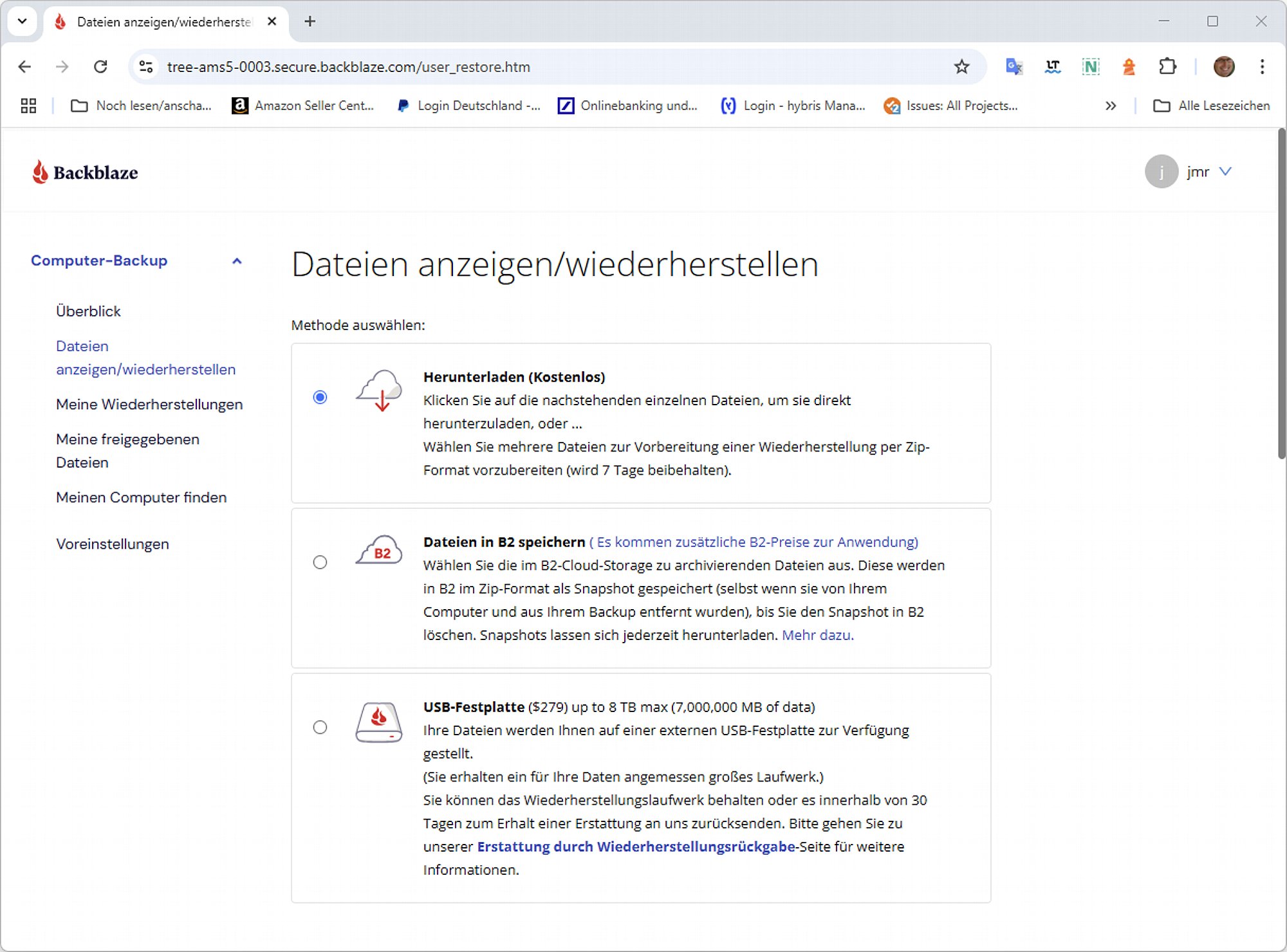Screen dimensions: 1287x952
Task: Open the Alle Lesezeichen folder
Action: [1212, 106]
